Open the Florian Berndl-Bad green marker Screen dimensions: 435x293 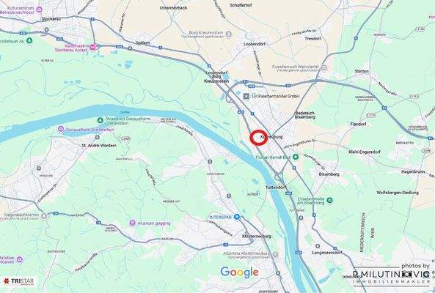pyautogui.click(x=296, y=157)
